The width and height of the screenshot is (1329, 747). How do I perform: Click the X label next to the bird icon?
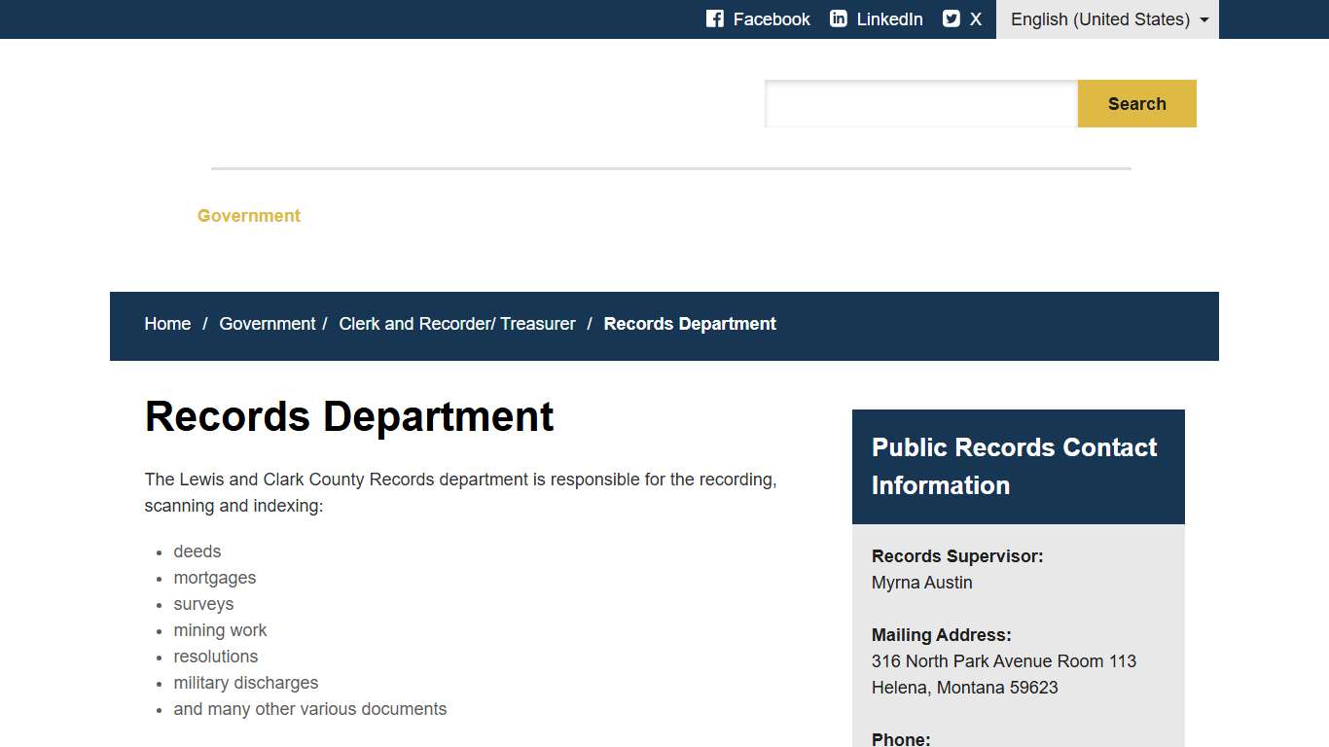click(976, 18)
